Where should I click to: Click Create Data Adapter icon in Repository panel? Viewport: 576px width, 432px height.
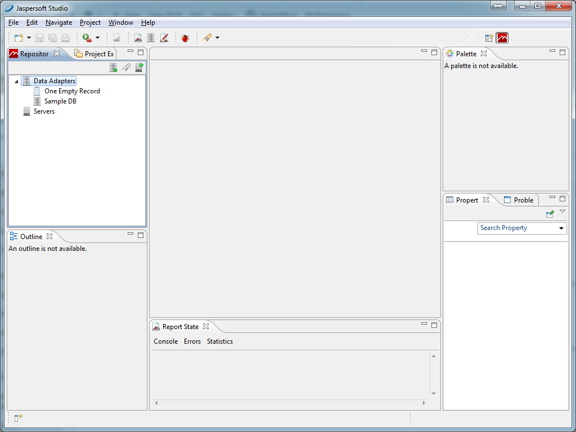tap(114, 67)
